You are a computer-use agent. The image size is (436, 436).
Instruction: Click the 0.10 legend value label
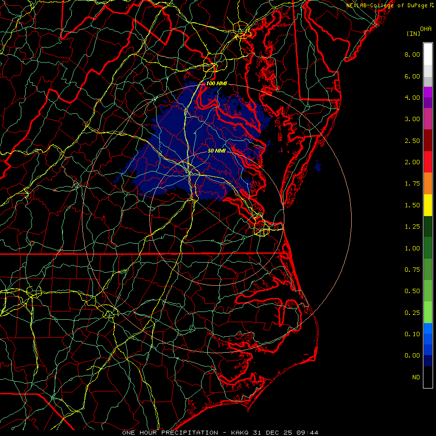point(412,334)
